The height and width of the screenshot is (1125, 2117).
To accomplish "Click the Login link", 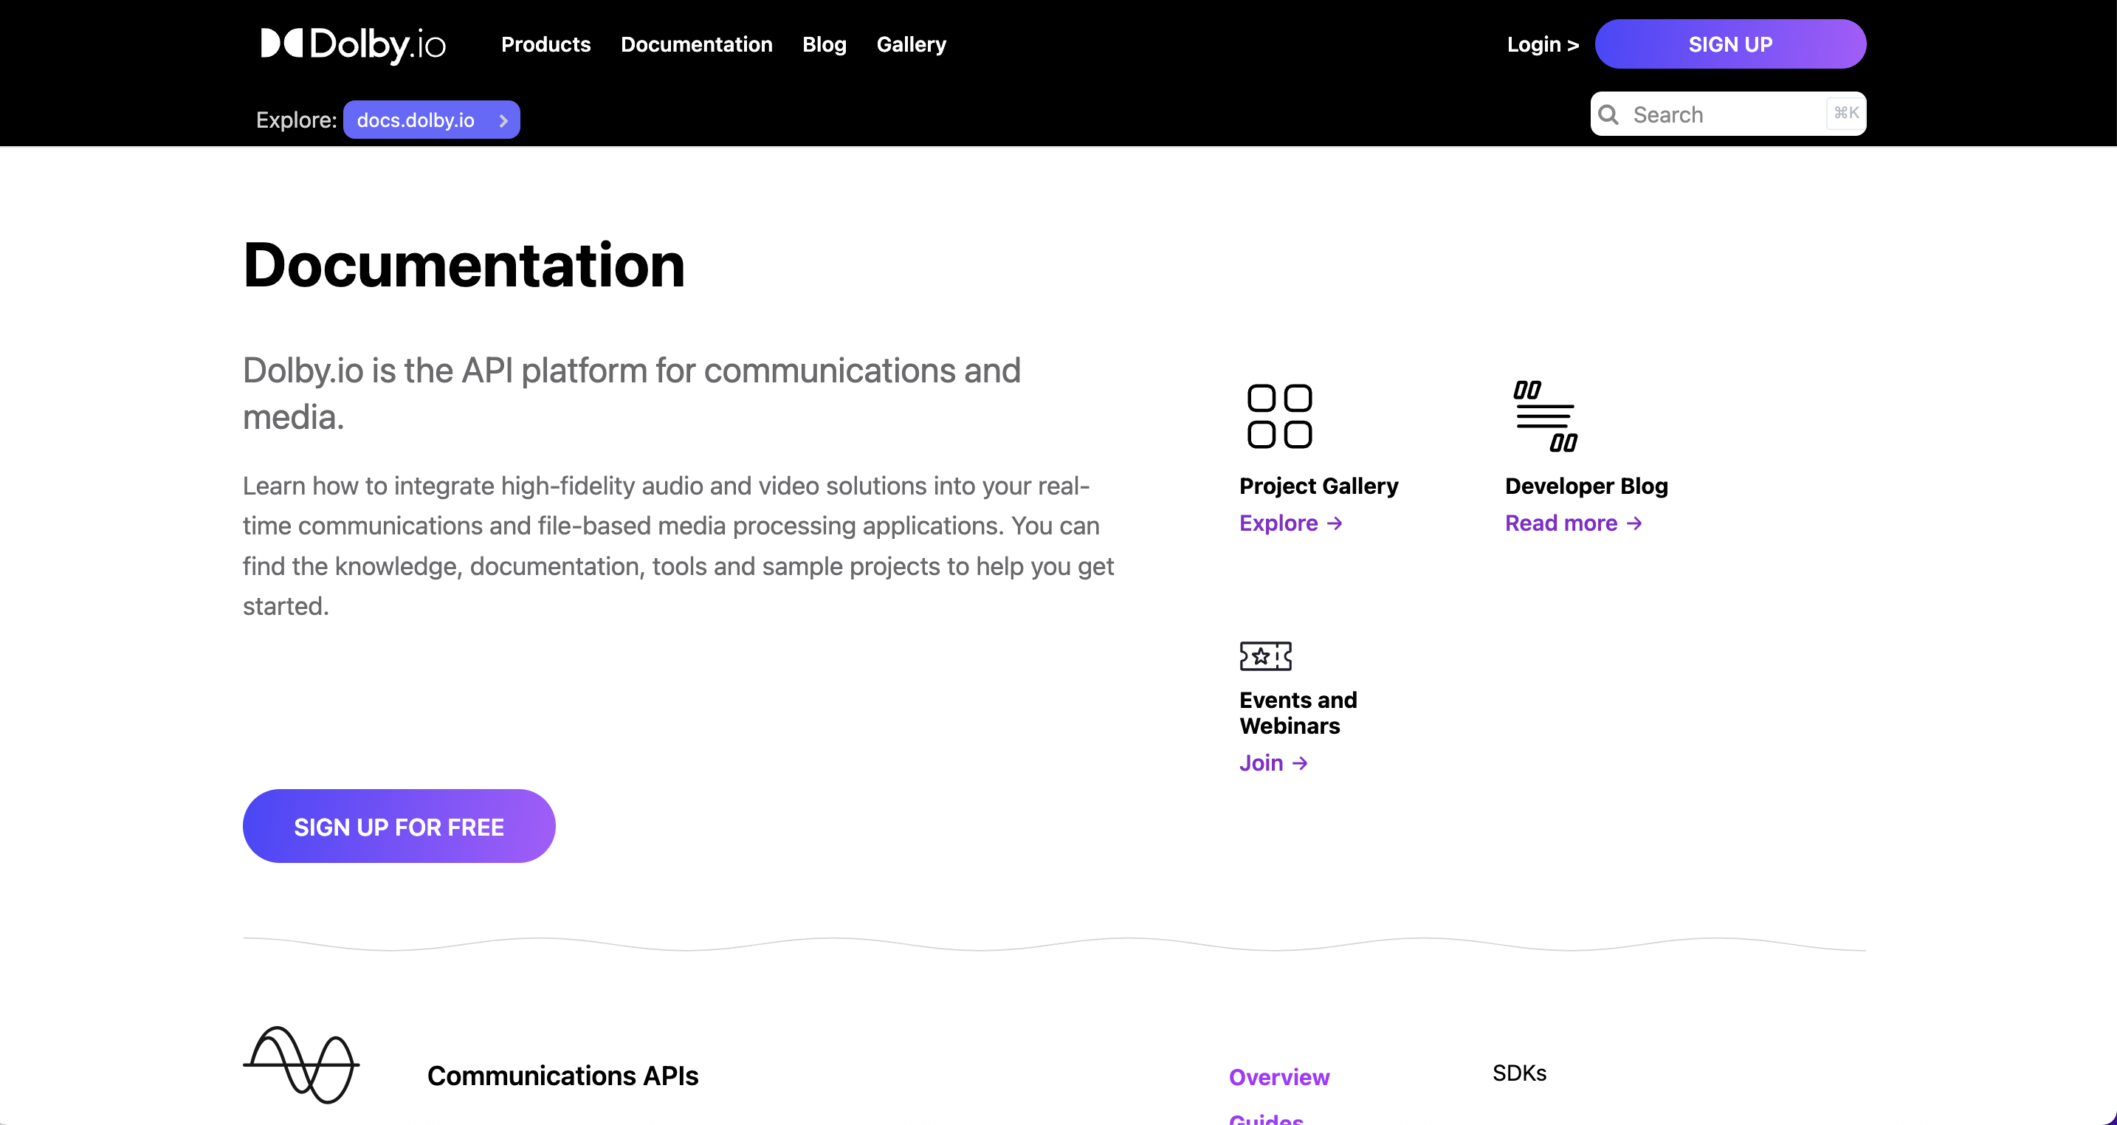I will (x=1543, y=44).
